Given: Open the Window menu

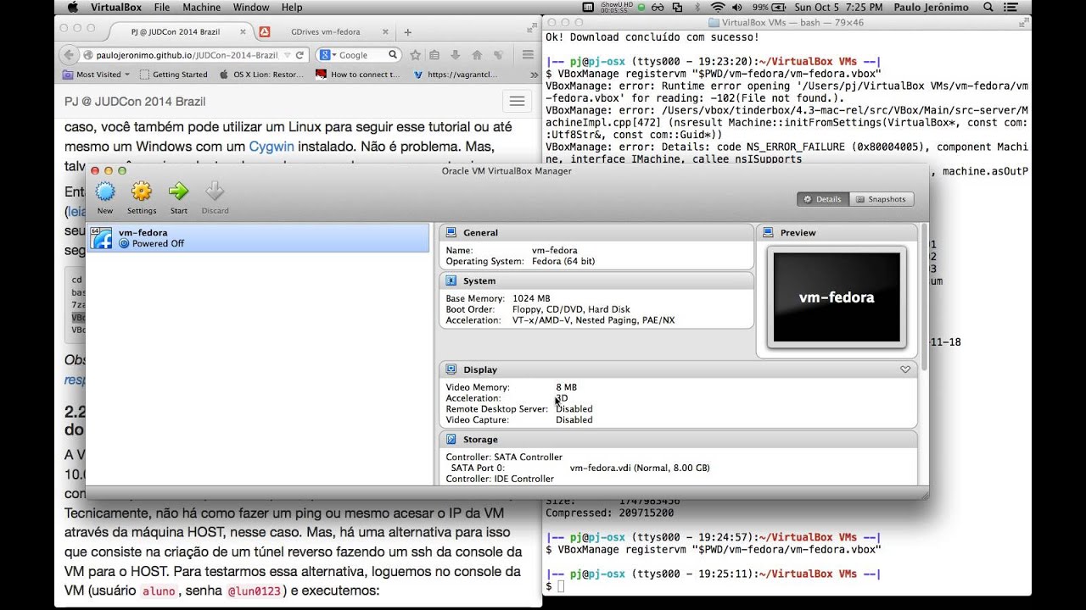Looking at the screenshot, I should [251, 8].
